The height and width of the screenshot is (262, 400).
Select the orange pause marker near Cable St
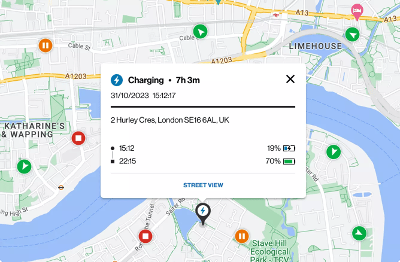tap(46, 45)
